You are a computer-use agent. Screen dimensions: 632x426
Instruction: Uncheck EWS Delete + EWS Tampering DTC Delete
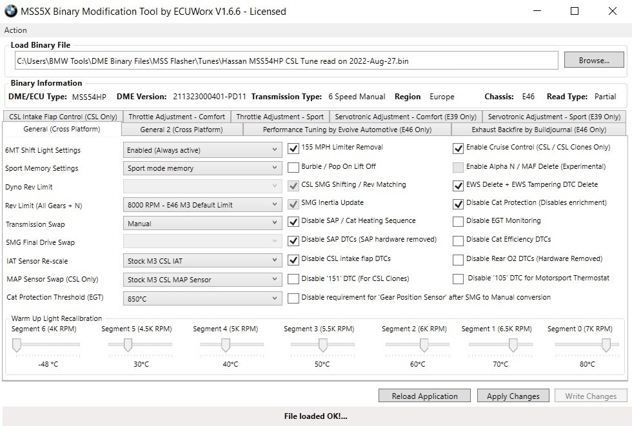(458, 186)
